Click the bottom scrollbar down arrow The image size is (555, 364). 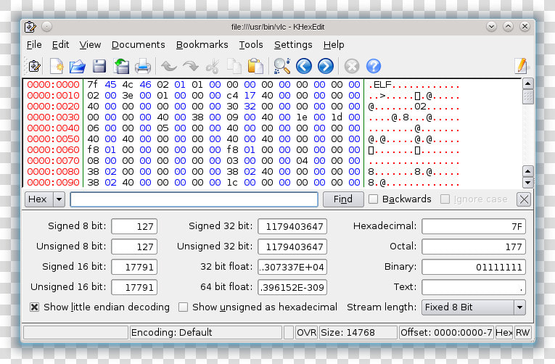click(527, 183)
